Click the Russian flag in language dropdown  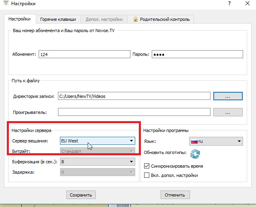click(194, 142)
